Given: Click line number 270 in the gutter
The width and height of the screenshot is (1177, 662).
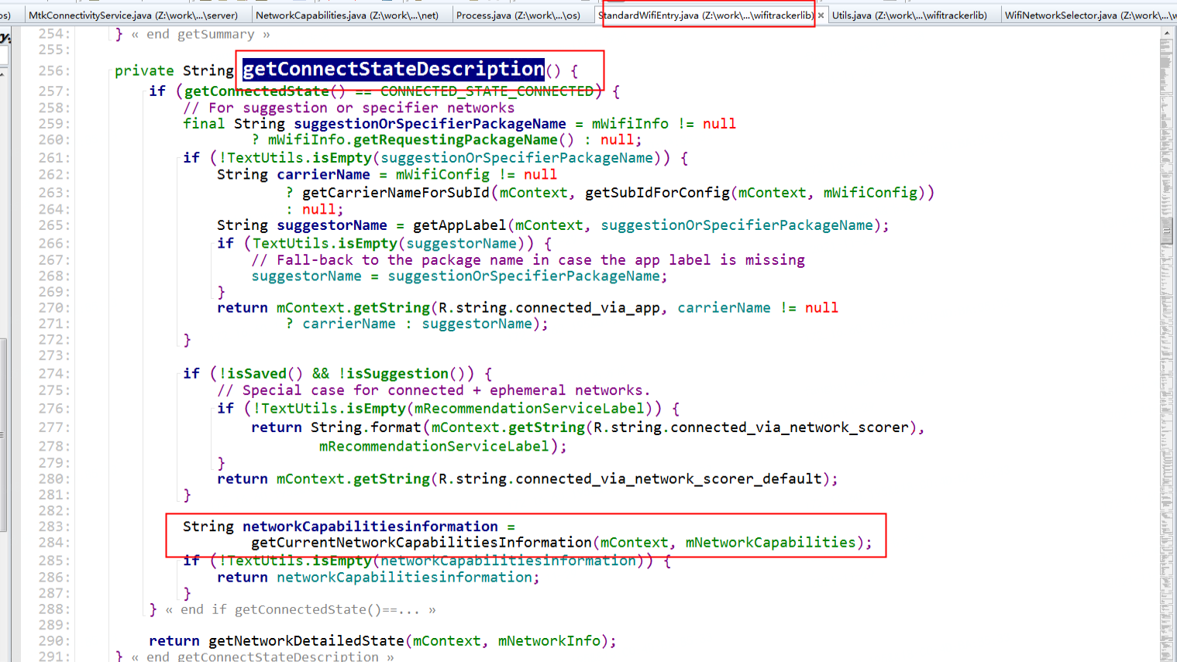Looking at the screenshot, I should (54, 308).
